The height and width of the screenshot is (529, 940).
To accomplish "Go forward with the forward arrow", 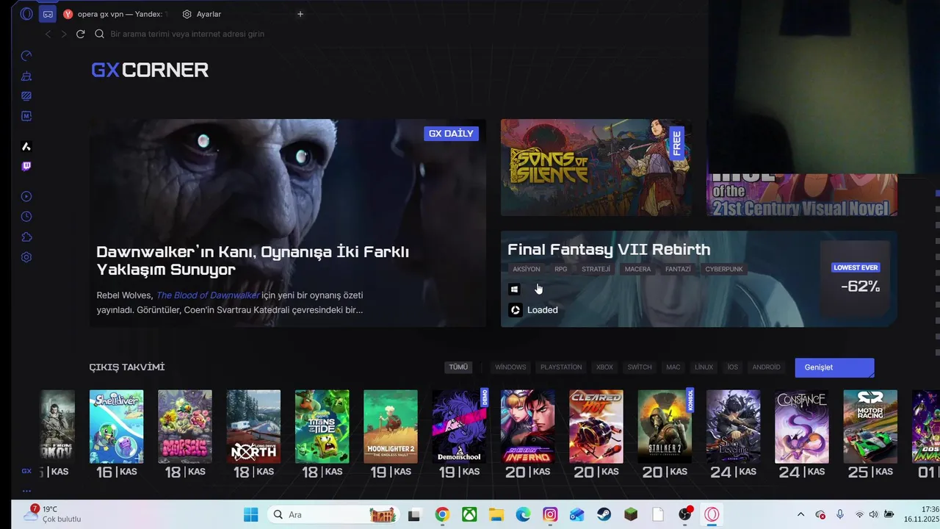I will 64,34.
